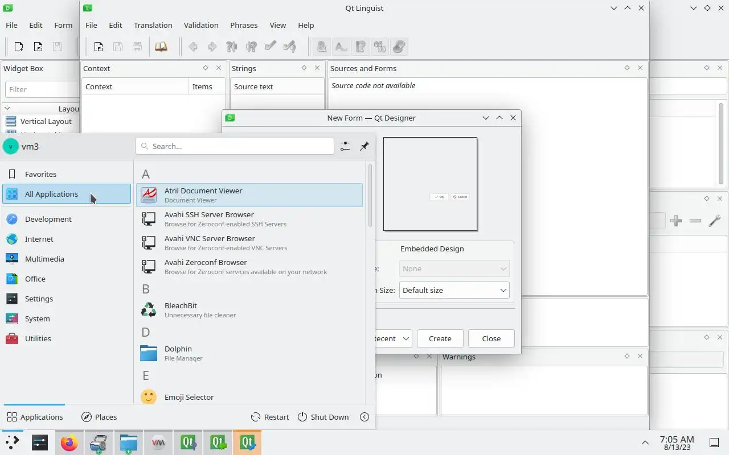Click the Items column header in Context panel
Screen dimensions: 729x455
(207, 86)
